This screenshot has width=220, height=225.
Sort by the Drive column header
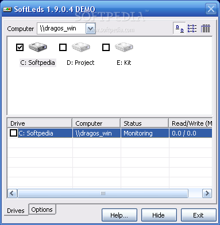(40, 123)
